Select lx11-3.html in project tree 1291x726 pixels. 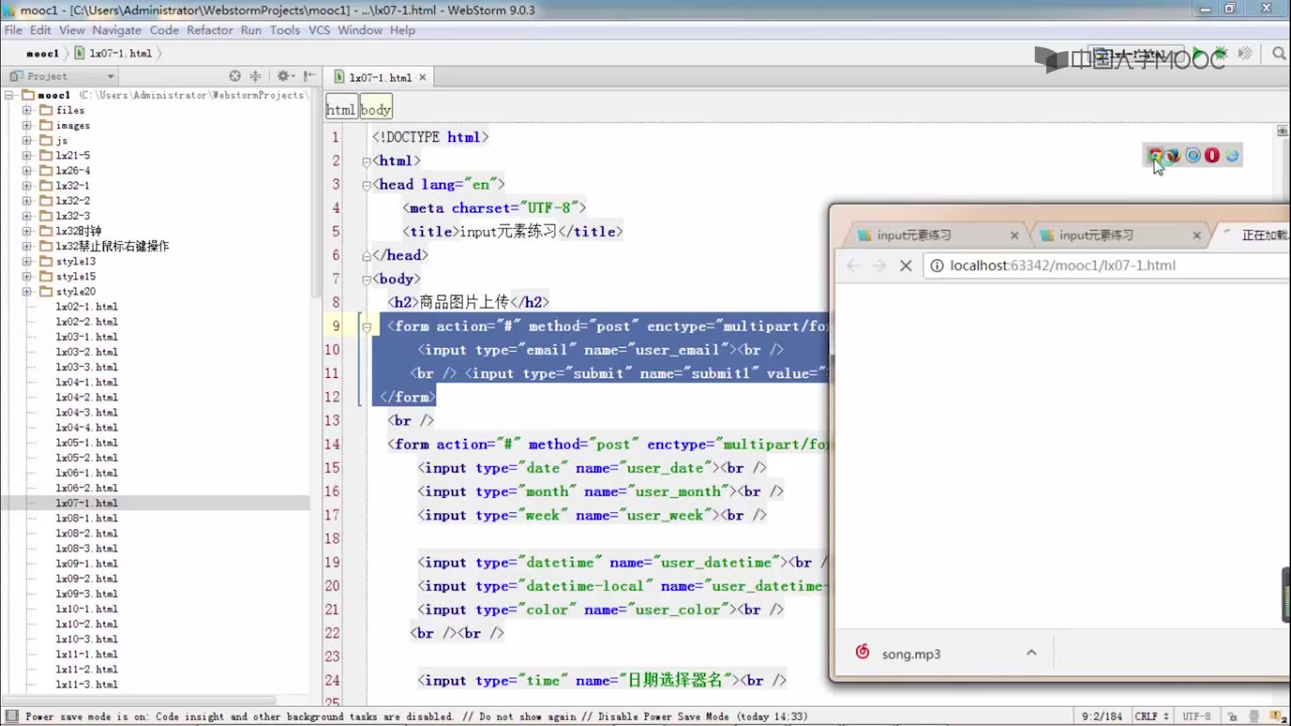(87, 684)
